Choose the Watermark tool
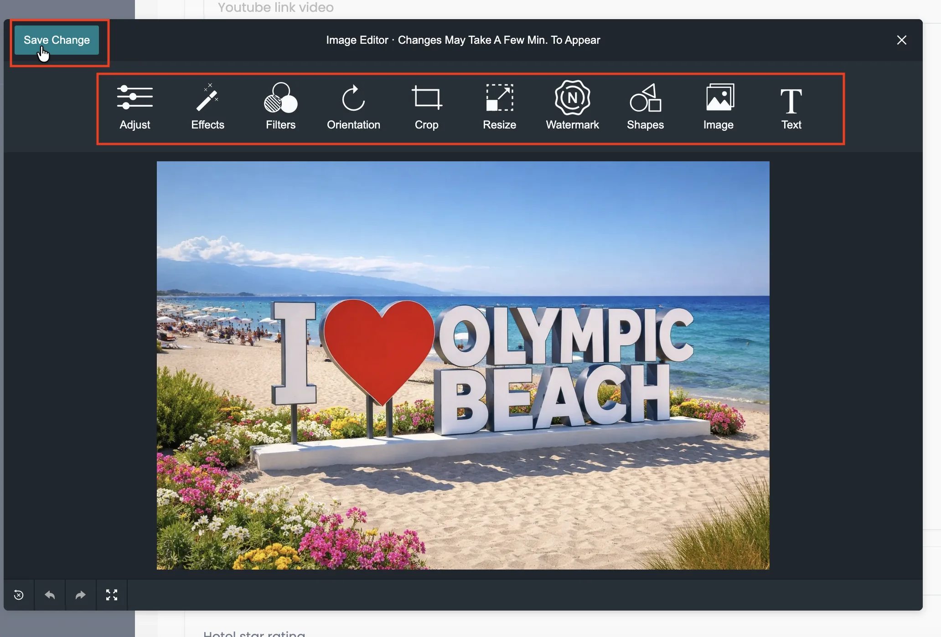The image size is (941, 637). (572, 107)
